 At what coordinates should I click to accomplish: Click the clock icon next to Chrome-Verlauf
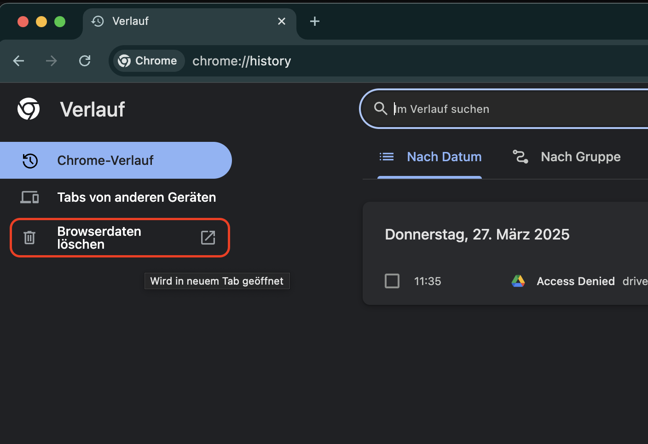[x=29, y=160]
